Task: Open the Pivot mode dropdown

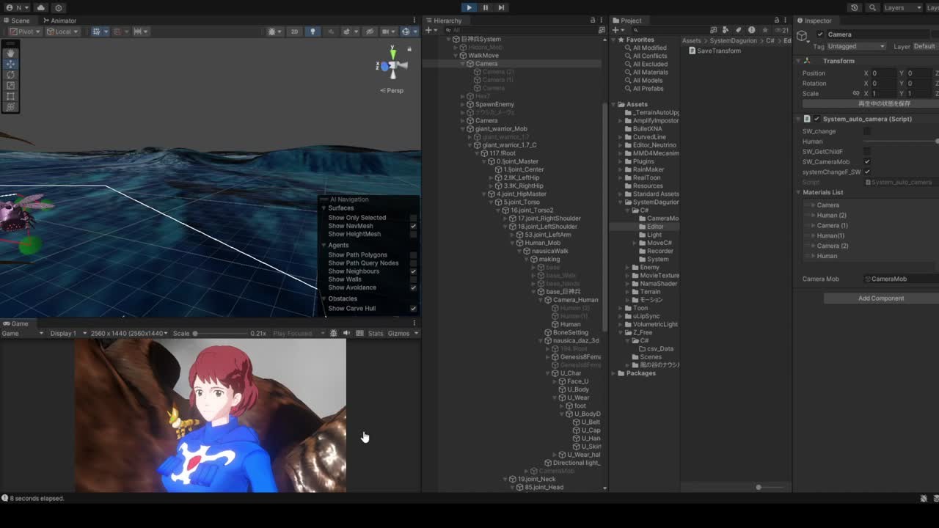Action: 24,32
